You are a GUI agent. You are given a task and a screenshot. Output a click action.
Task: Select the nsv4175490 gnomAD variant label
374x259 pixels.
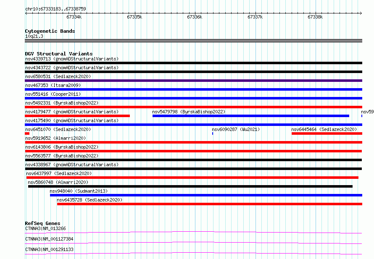72,120
